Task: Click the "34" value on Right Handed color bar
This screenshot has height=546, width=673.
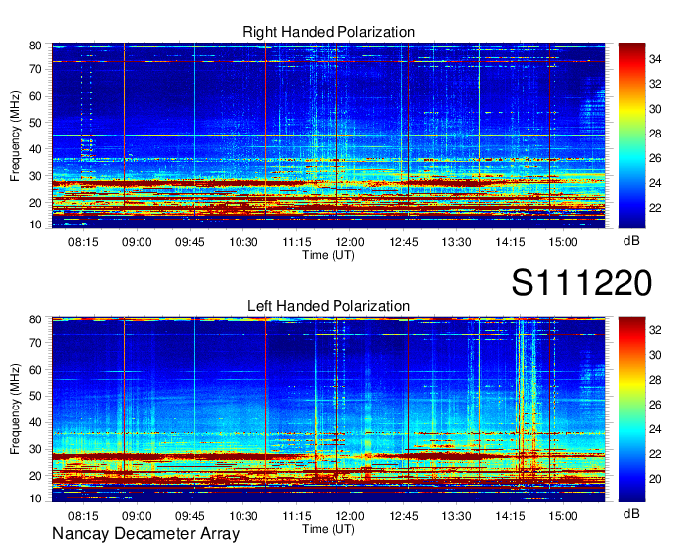Action: 655,59
